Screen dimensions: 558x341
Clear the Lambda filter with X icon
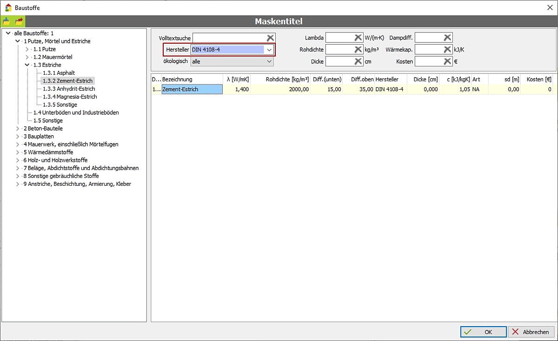click(x=358, y=38)
